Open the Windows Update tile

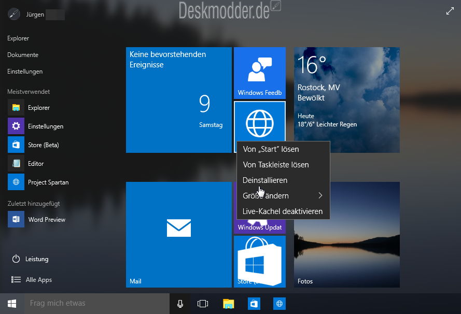260,227
